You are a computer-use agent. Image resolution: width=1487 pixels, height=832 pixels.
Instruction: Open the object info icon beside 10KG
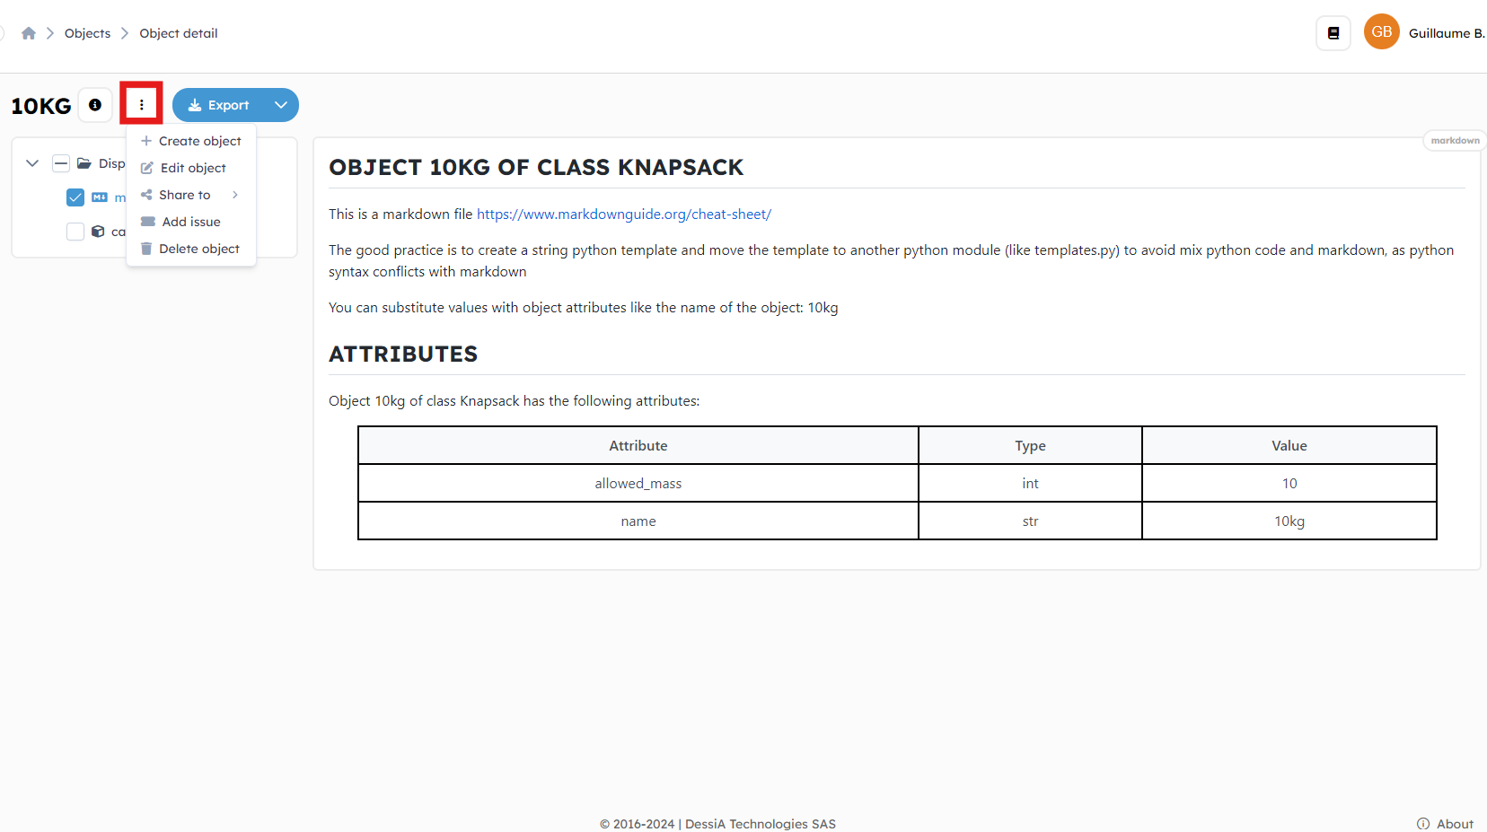pyautogui.click(x=95, y=105)
